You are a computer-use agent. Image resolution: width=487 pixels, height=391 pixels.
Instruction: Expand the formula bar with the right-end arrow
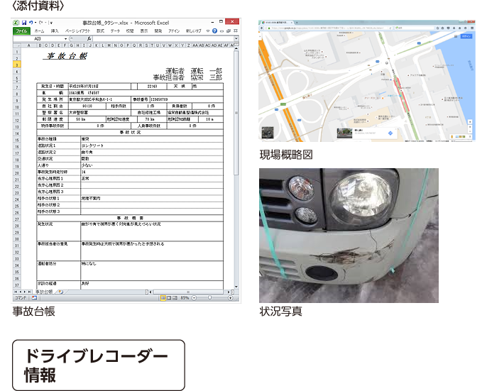(236, 38)
